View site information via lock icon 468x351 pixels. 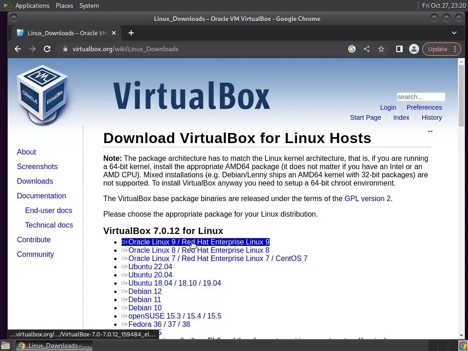click(x=65, y=49)
